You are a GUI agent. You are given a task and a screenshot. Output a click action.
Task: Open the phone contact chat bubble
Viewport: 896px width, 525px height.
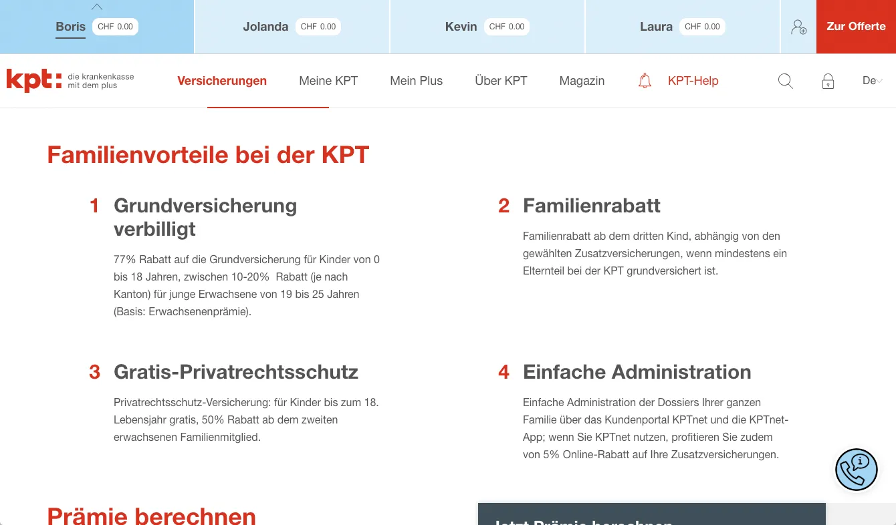pyautogui.click(x=857, y=470)
